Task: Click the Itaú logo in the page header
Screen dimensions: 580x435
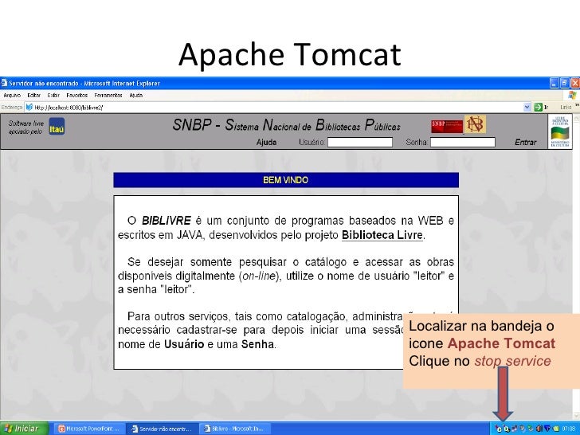Action: click(x=57, y=127)
